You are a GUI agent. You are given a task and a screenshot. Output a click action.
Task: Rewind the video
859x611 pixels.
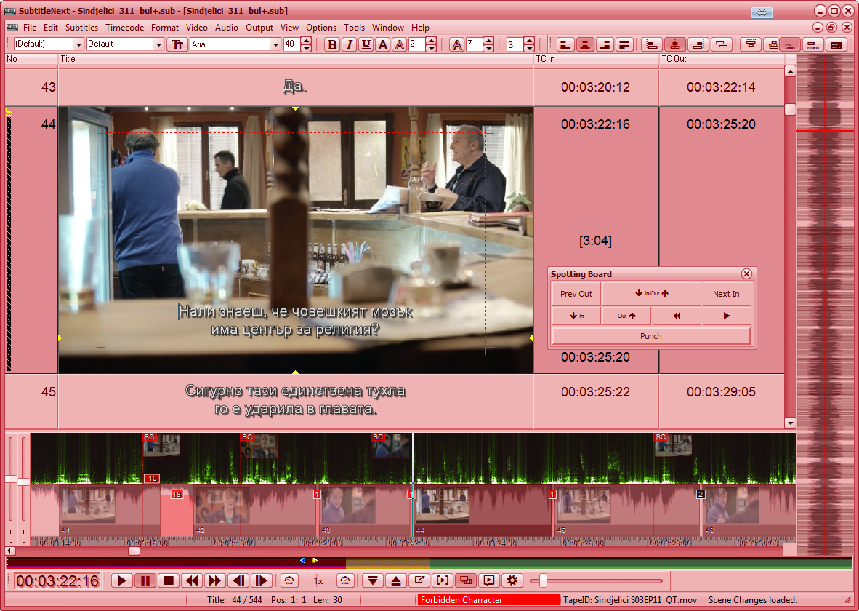click(x=192, y=580)
